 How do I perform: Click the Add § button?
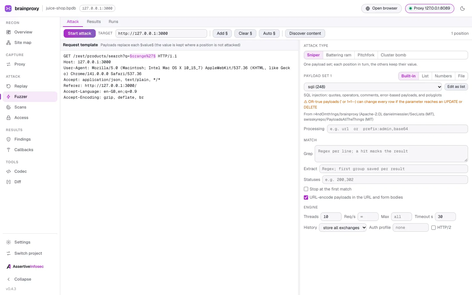222,33
